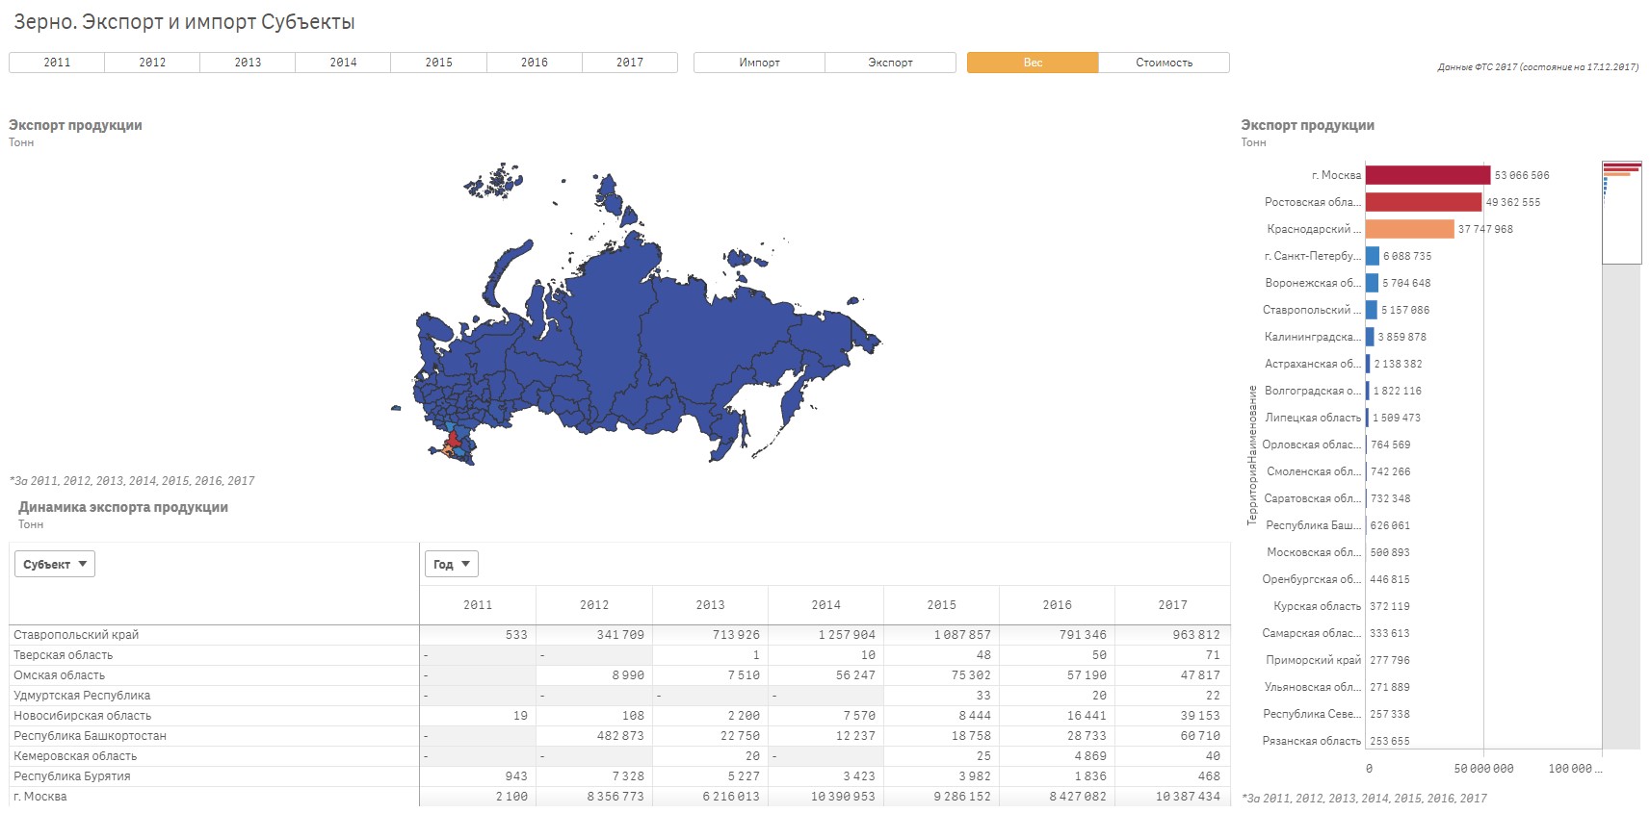Click the г. Санкт-Петербург blue bar
The image size is (1650, 813).
1373,256
